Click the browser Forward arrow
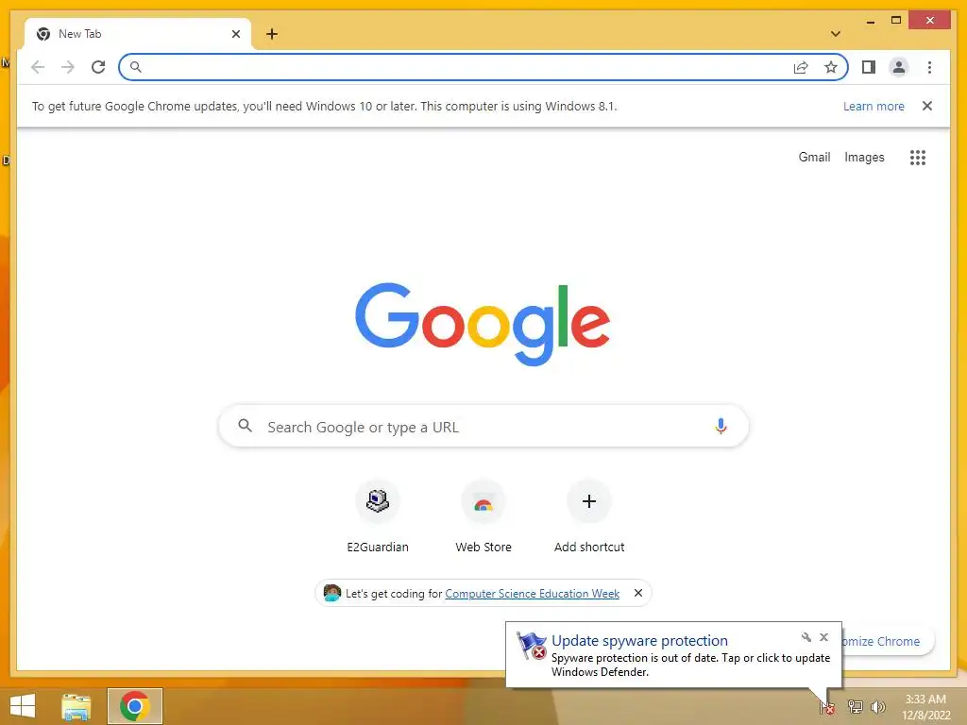This screenshot has height=725, width=967. click(68, 67)
